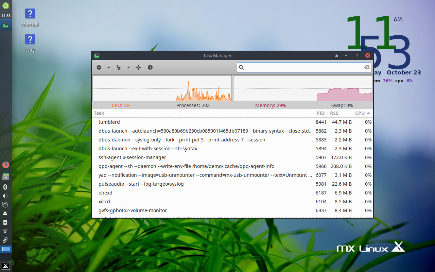435x272 pixels.
Task: Click the eject removable media panel icon
Action: [x=5, y=214]
